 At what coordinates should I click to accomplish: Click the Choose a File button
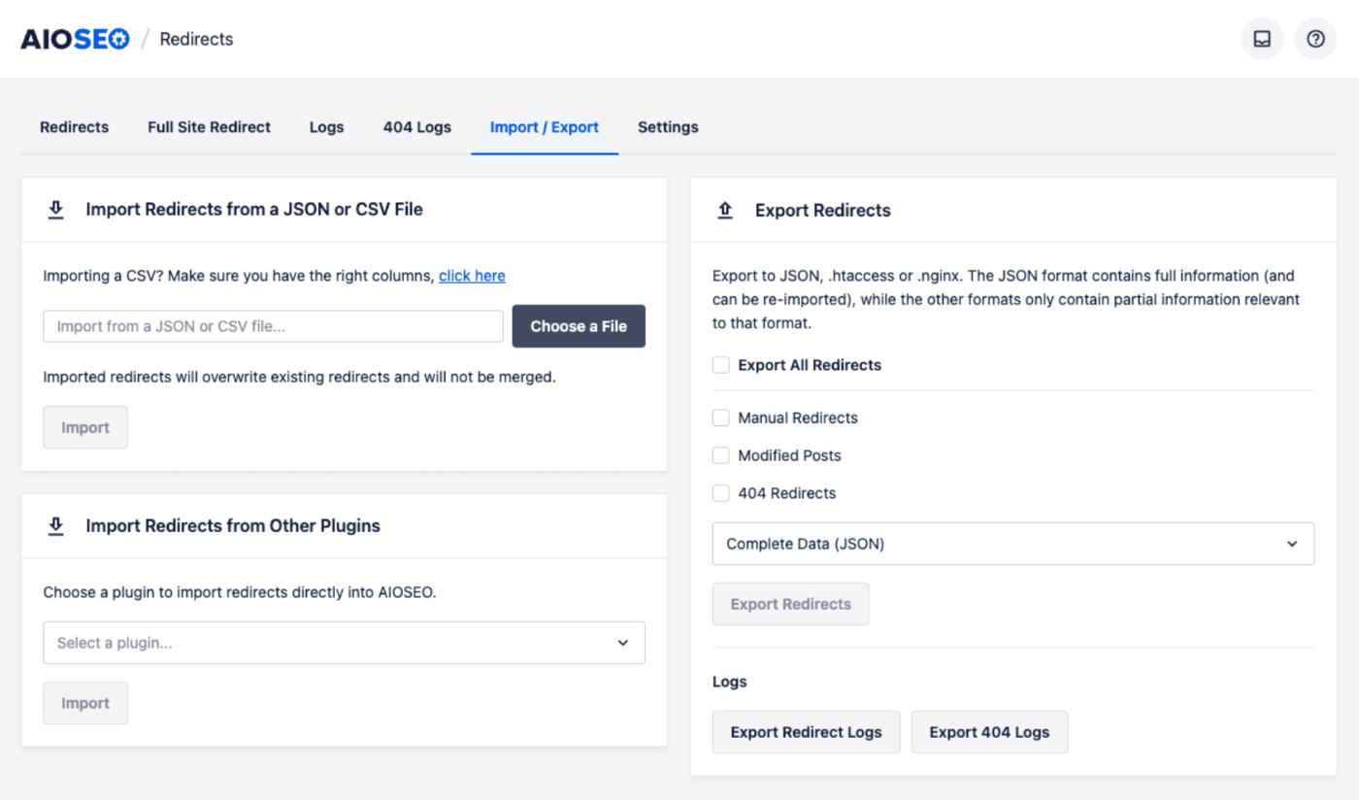(579, 326)
